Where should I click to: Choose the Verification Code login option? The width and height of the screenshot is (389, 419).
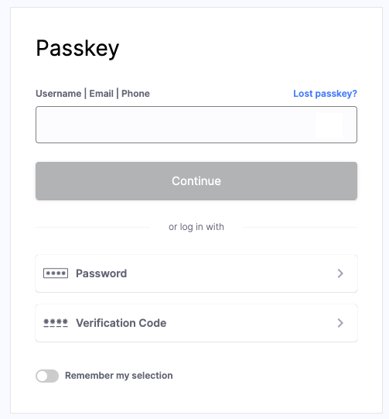coord(196,323)
